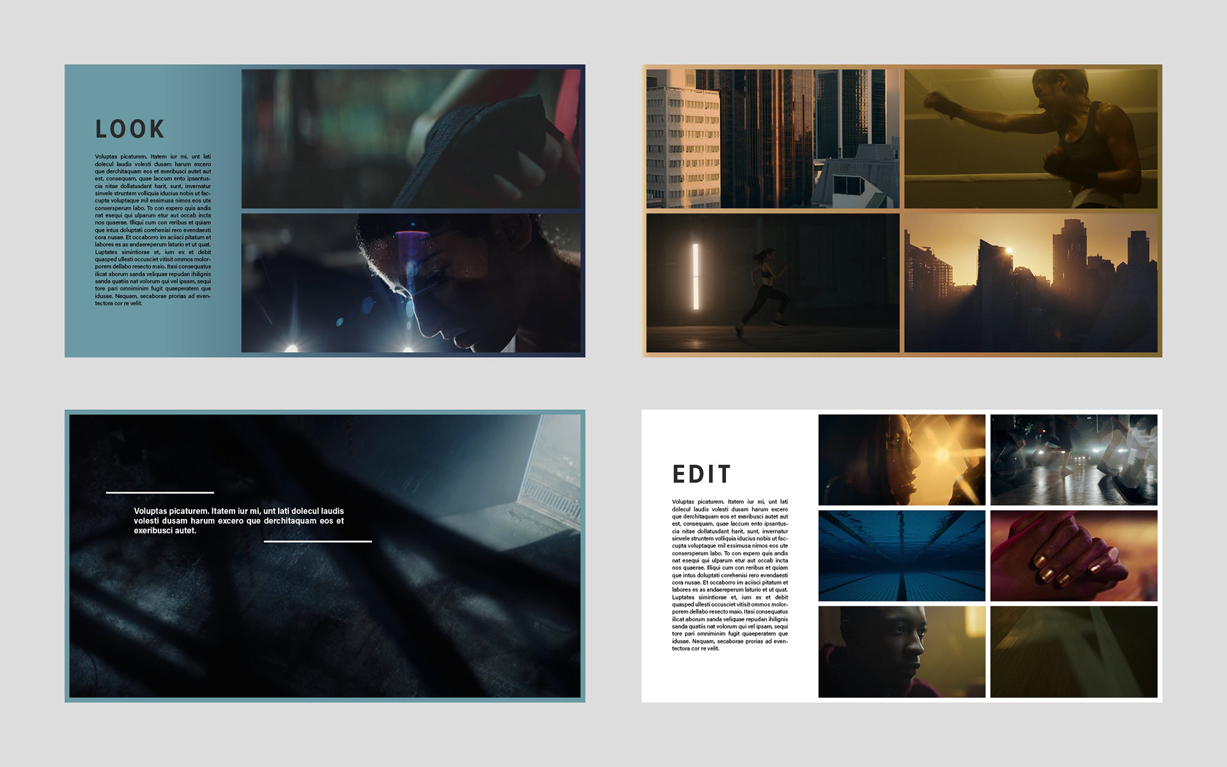Click the white quote text on dark slide
Viewport: 1227px width, 767px height.
[x=238, y=521]
